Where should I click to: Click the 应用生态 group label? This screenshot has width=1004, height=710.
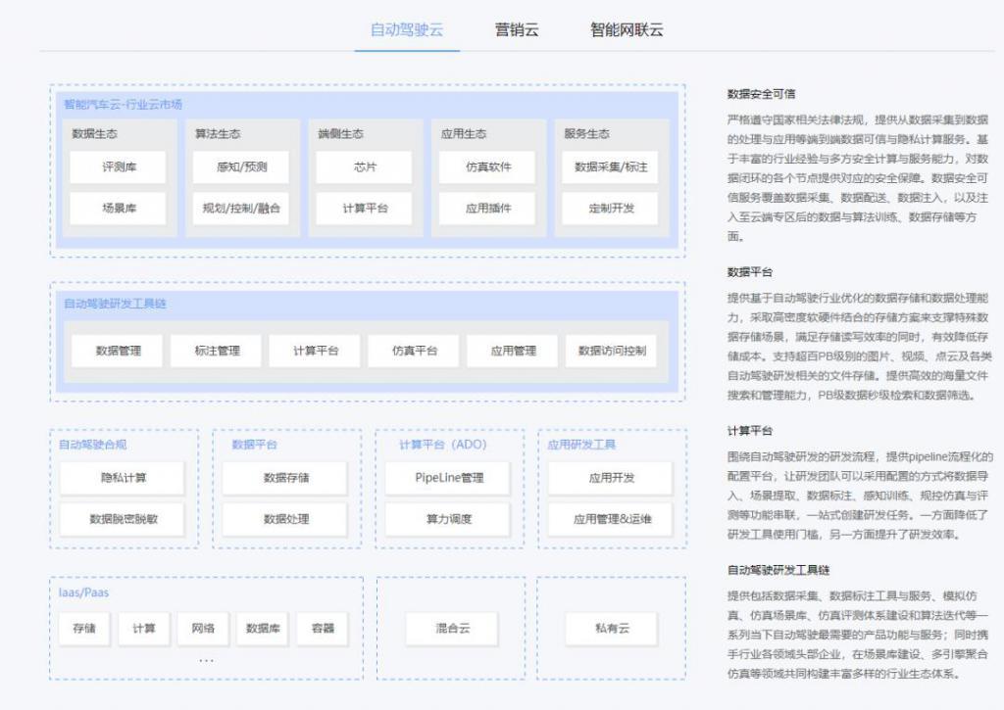[x=464, y=134]
